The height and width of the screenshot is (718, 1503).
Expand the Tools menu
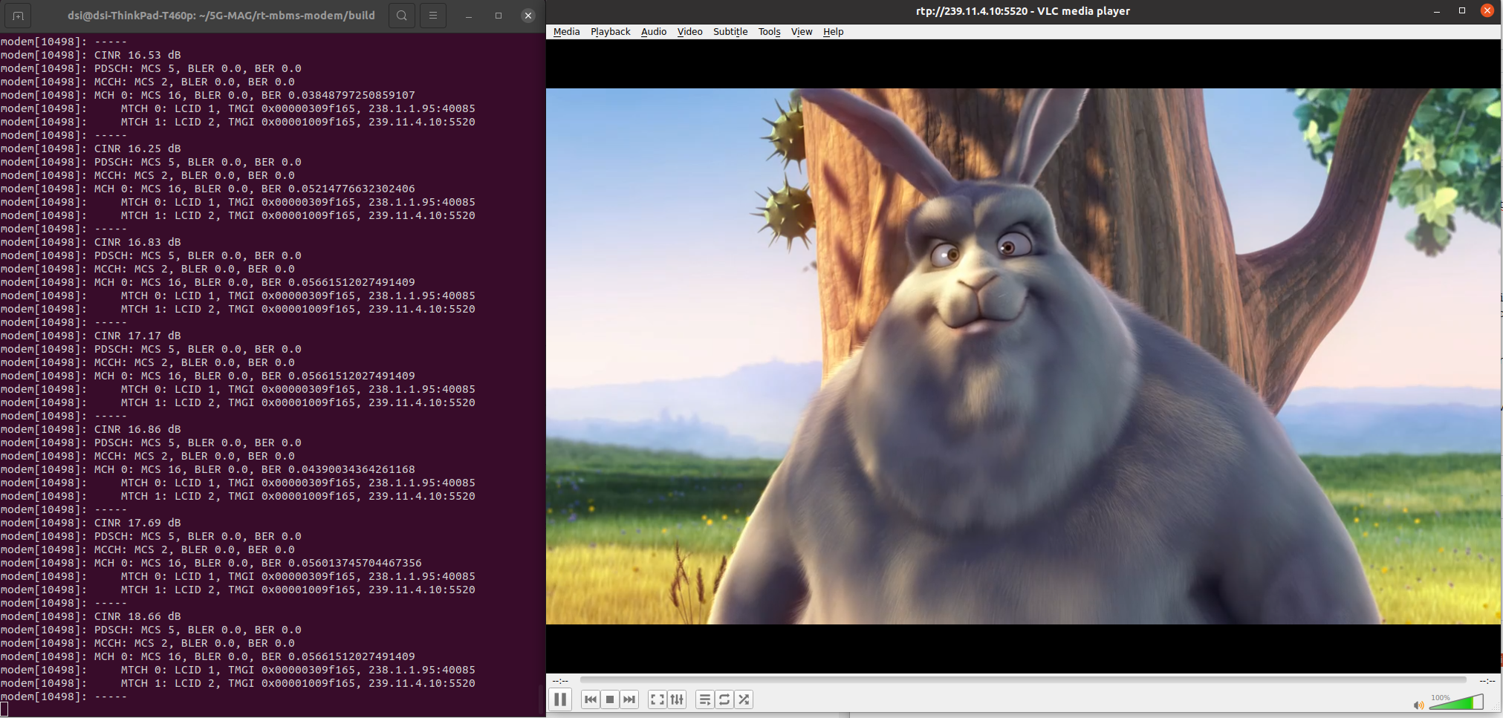(x=769, y=32)
